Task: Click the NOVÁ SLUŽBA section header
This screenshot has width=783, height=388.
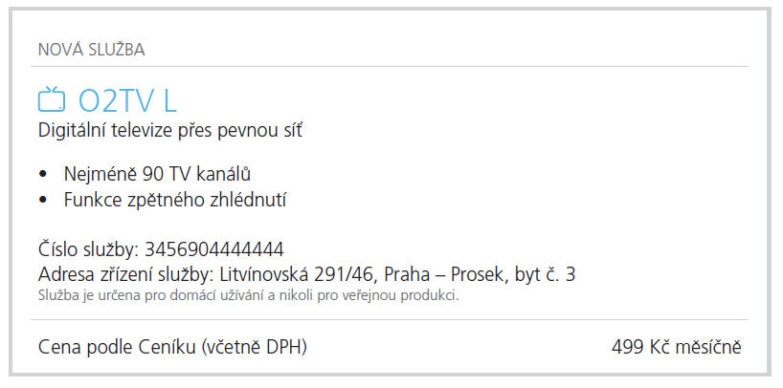Action: pyautogui.click(x=91, y=48)
